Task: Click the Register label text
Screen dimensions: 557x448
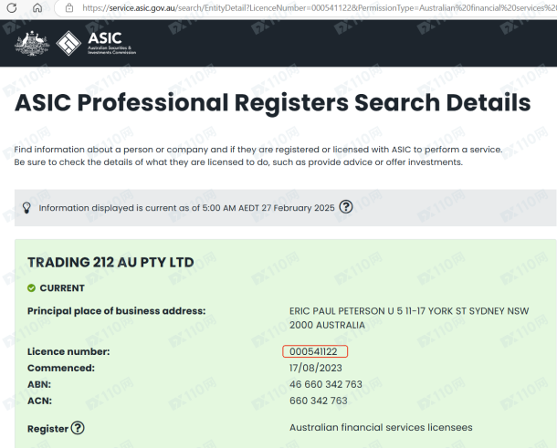Action: click(x=47, y=429)
